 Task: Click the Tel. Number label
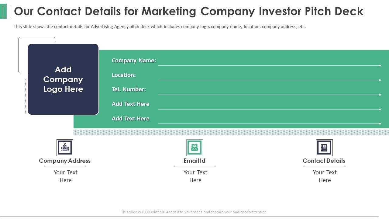tap(129, 89)
